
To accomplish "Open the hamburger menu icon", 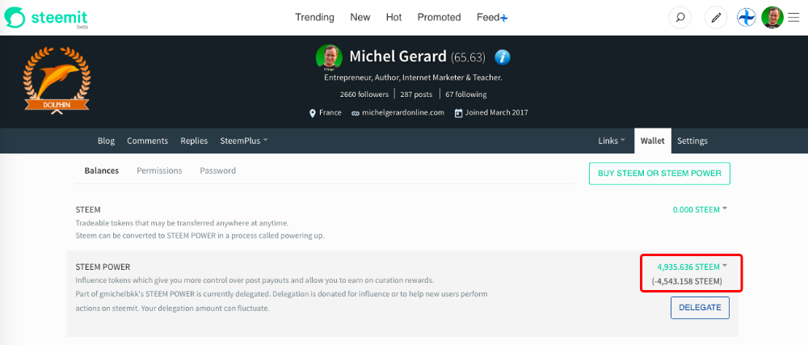I will click(x=793, y=18).
